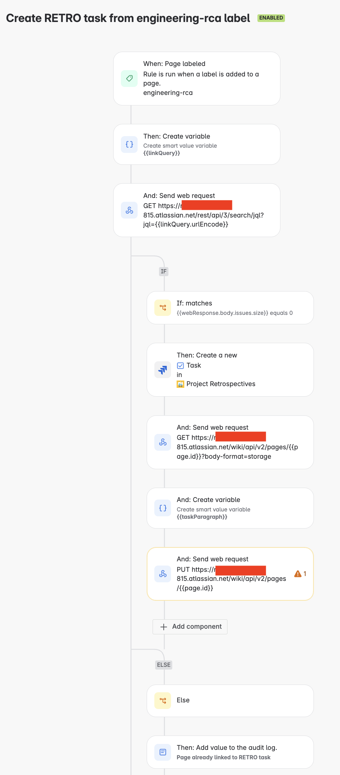The height and width of the screenshot is (775, 340).
Task: Expand the ELSE branch label chip
Action: click(x=163, y=665)
